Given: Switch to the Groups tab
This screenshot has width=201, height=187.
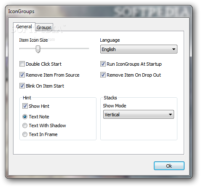Looking at the screenshot, I should (44, 27).
